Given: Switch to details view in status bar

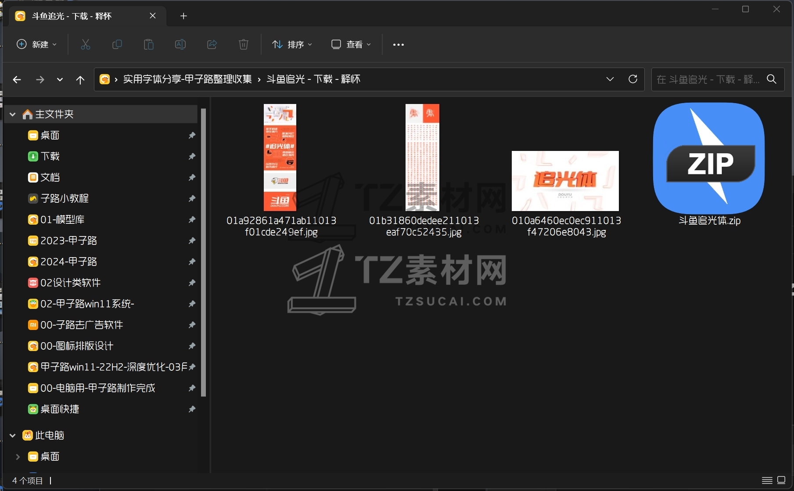Looking at the screenshot, I should 767,480.
